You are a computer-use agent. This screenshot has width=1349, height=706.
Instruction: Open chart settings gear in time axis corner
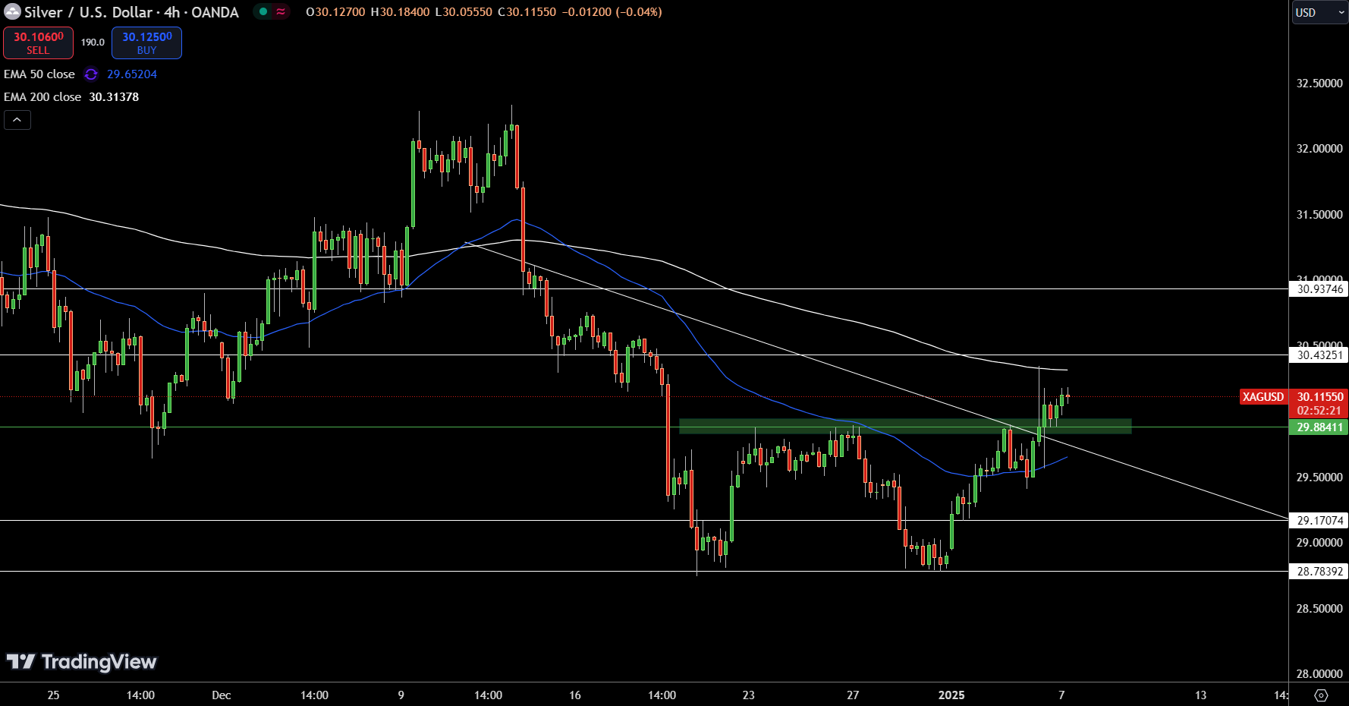[x=1321, y=695]
